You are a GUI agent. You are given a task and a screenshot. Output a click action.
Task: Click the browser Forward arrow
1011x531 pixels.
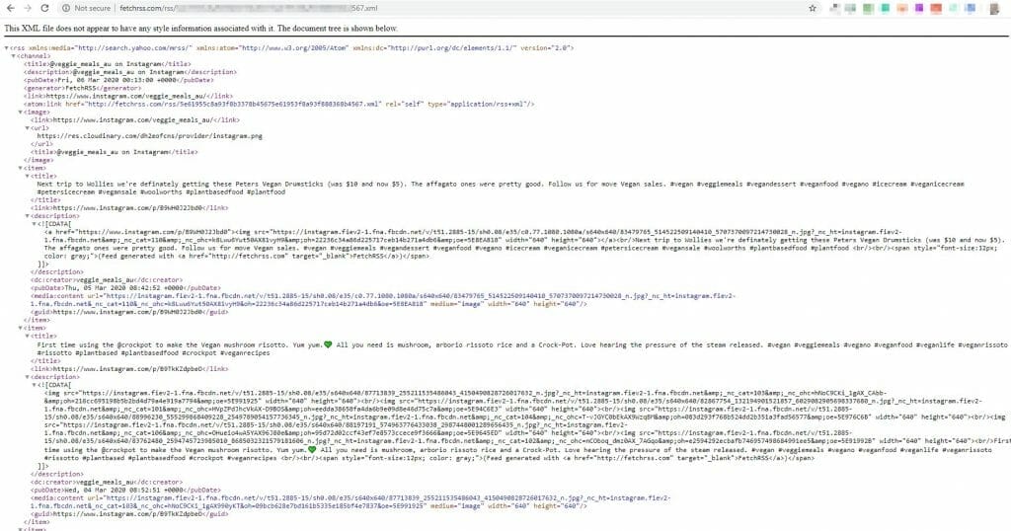pyautogui.click(x=28, y=8)
